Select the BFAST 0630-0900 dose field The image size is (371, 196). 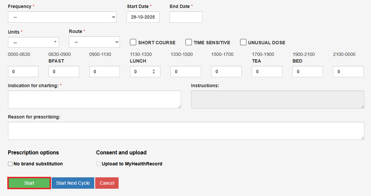pos(64,72)
